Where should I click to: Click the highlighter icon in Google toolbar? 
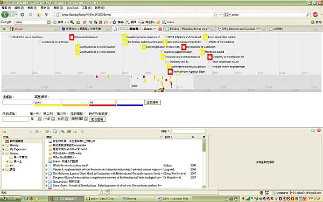(158, 22)
